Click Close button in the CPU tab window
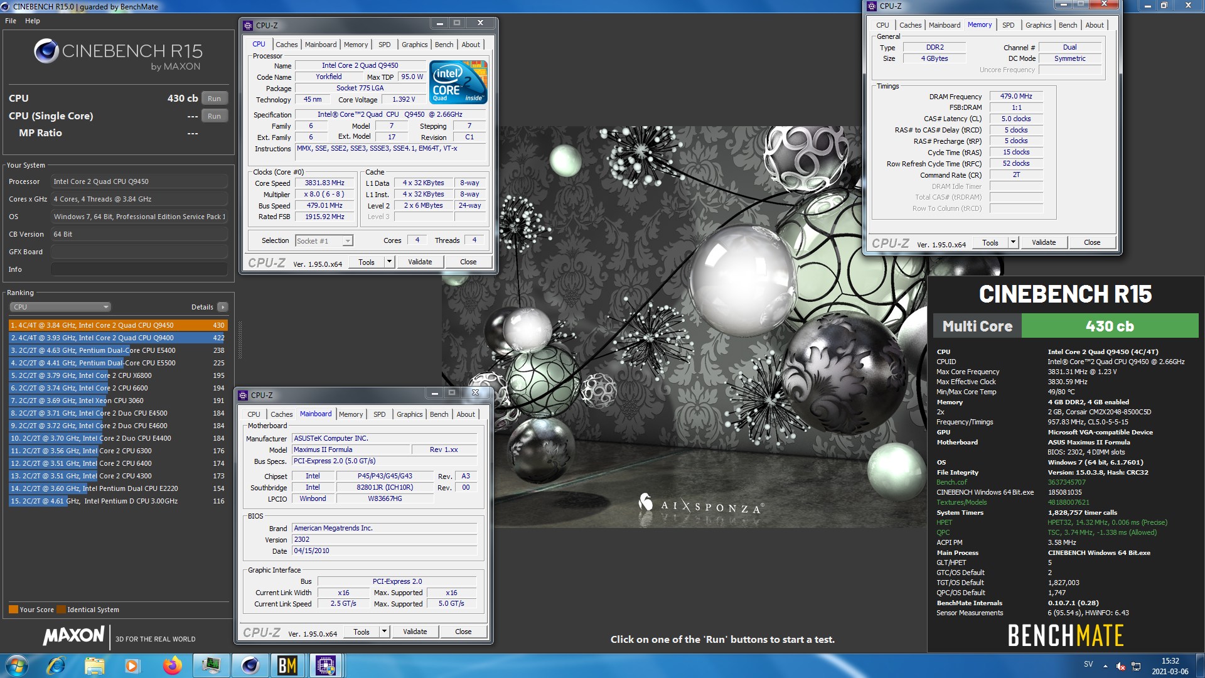This screenshot has height=678, width=1205. 468,262
